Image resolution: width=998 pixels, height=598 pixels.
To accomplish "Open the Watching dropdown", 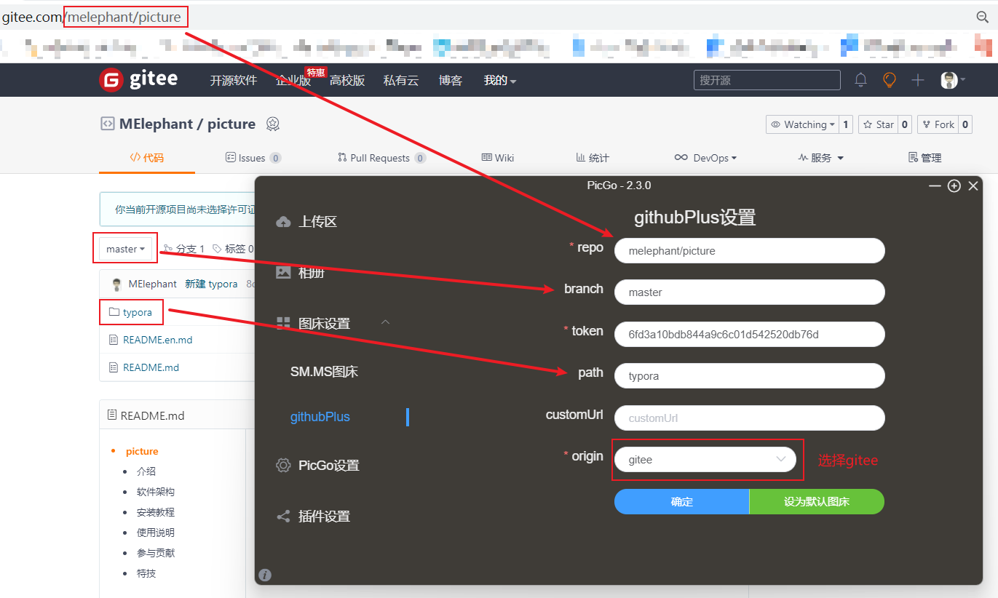I will 802,124.
